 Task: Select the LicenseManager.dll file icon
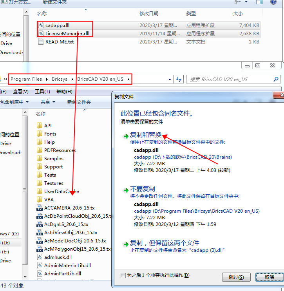point(41,33)
